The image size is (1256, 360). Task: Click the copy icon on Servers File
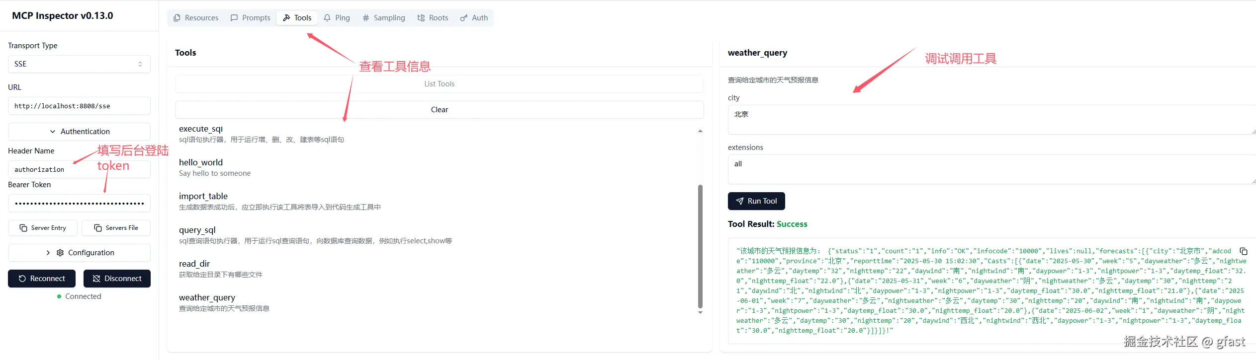tap(98, 228)
